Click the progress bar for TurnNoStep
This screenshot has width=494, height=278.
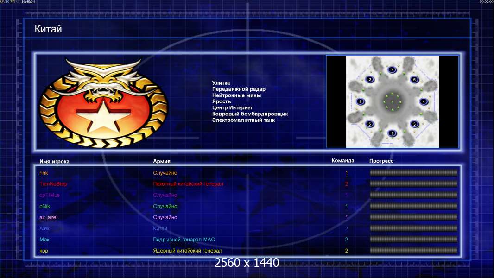414,183
